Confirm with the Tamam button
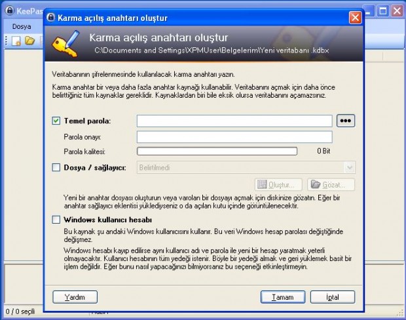The height and width of the screenshot is (320, 406). [283, 297]
